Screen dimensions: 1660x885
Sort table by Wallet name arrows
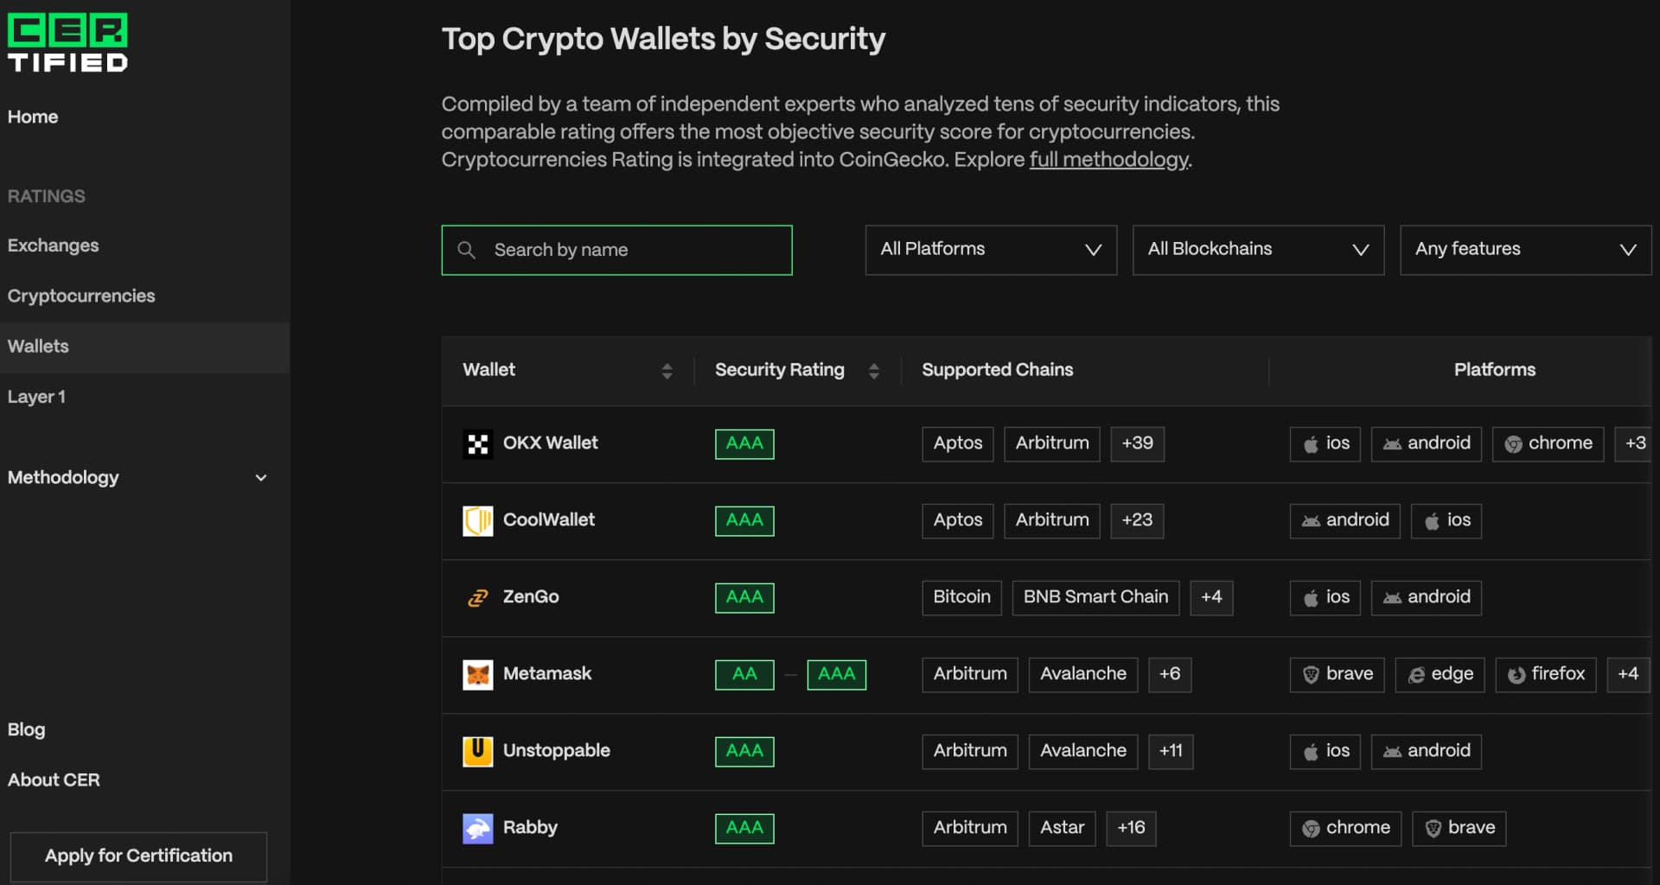(x=667, y=371)
